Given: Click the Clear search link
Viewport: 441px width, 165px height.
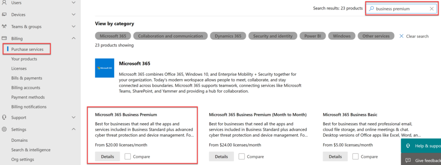Looking at the screenshot, I should 414,36.
